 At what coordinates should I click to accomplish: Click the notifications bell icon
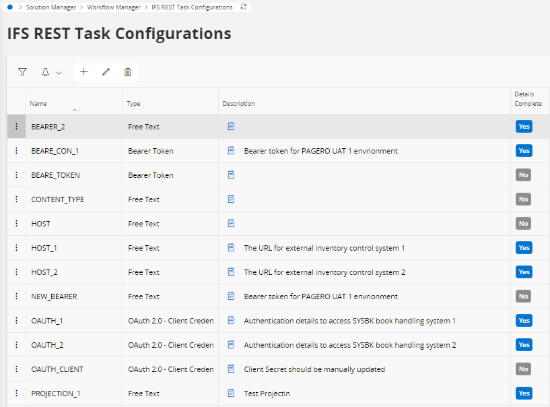click(44, 71)
